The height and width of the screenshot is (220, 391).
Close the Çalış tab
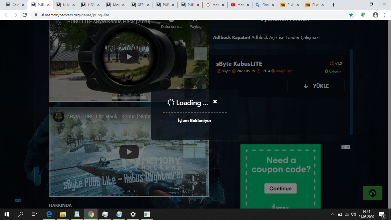(23, 5)
